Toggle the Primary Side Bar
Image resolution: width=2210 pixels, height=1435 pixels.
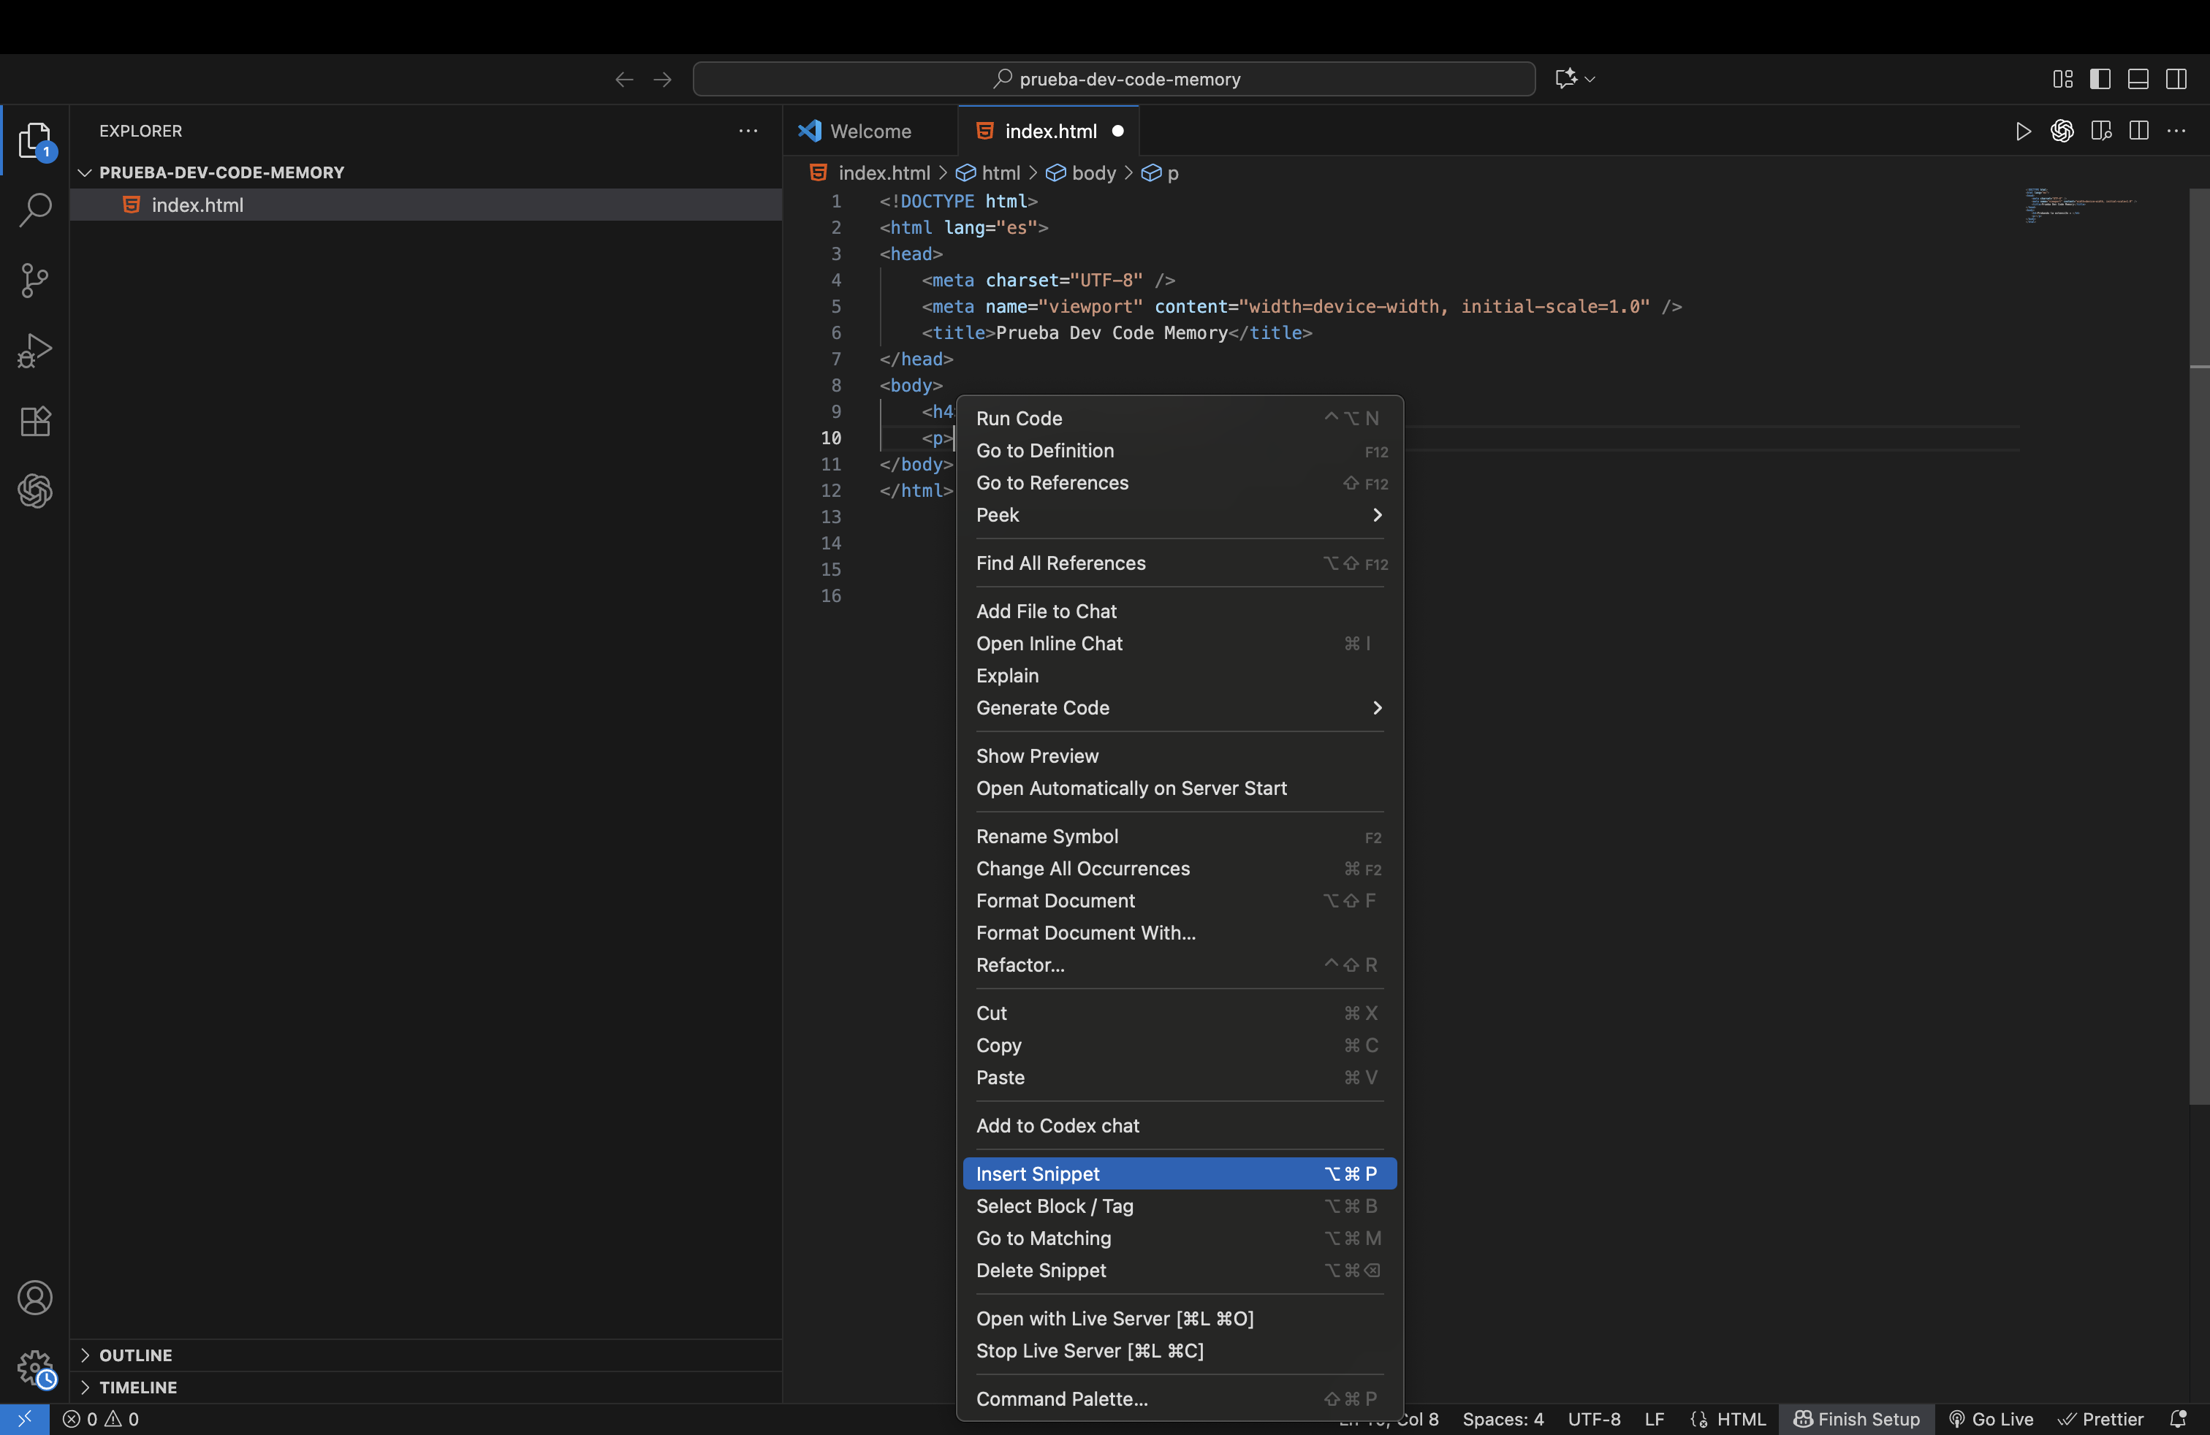2100,80
